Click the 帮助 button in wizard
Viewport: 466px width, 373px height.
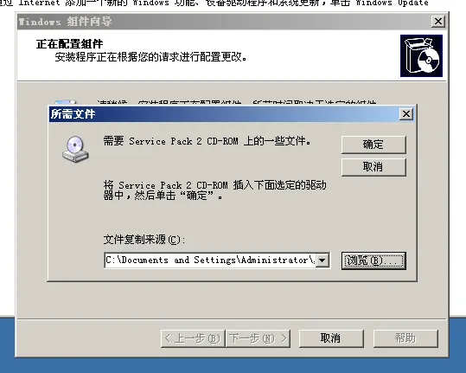[405, 338]
